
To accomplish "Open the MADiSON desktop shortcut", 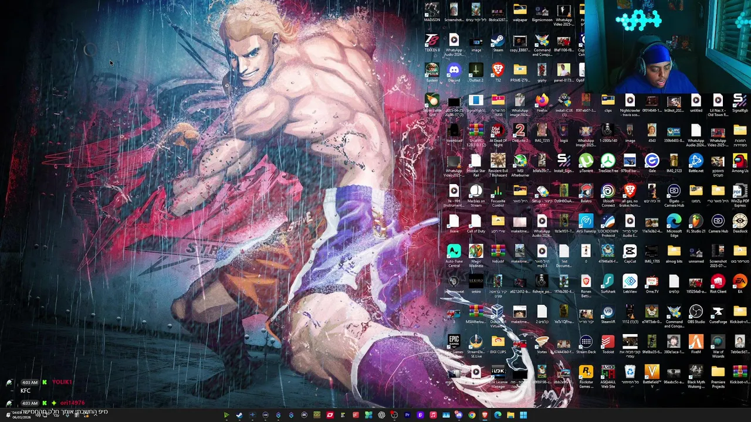I will tap(432, 13).
